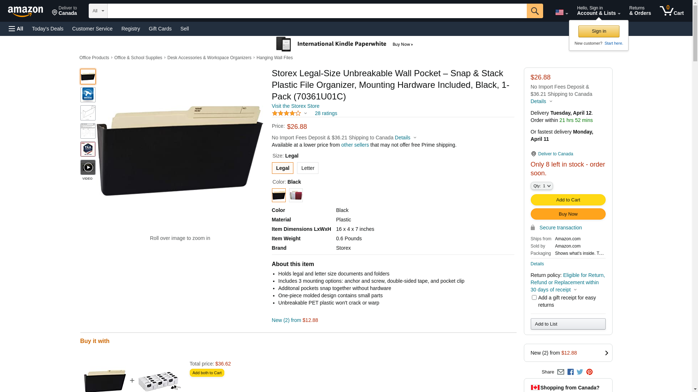698x392 pixels.
Task: Open Gift Cards in navigation bar
Action: (160, 29)
